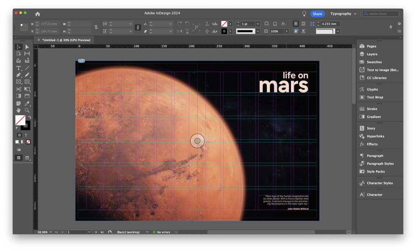Select the Rectangle Frame tool

[18, 82]
